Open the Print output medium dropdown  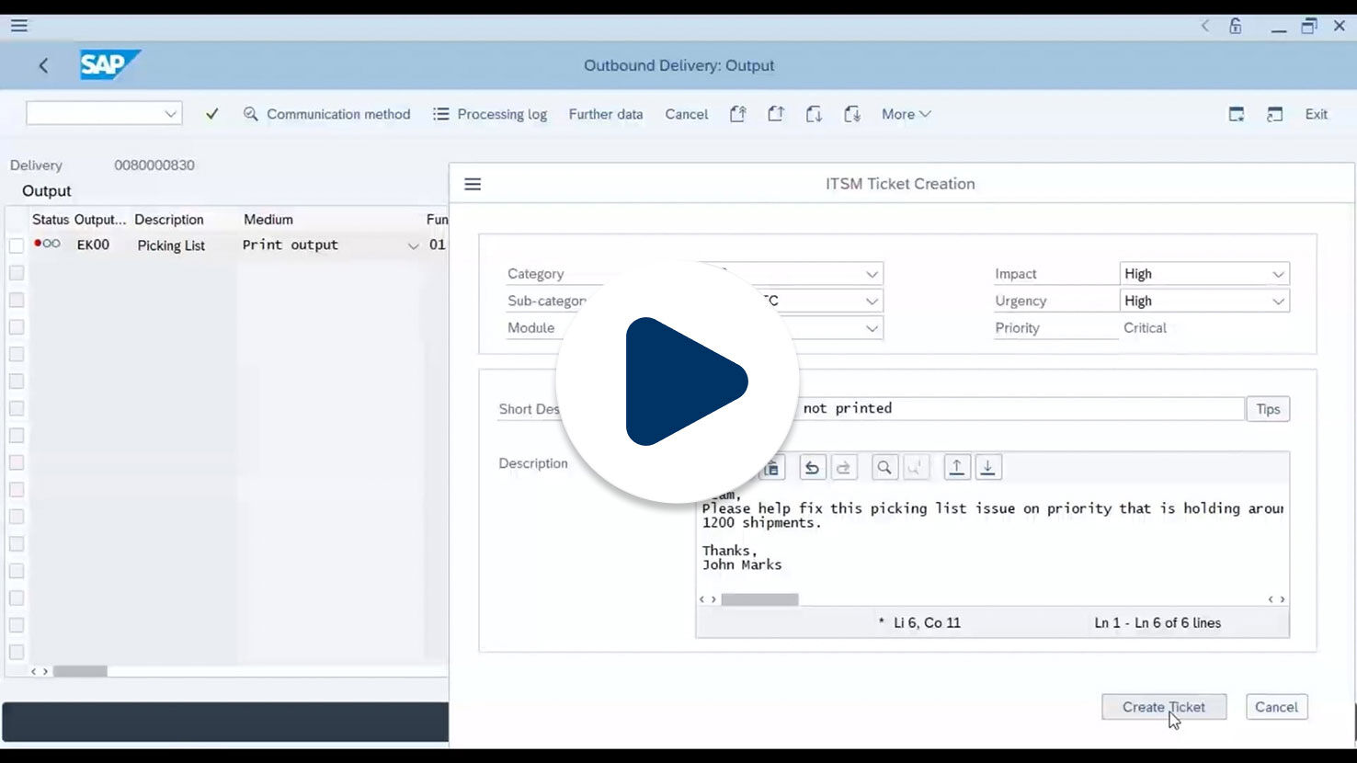click(413, 245)
